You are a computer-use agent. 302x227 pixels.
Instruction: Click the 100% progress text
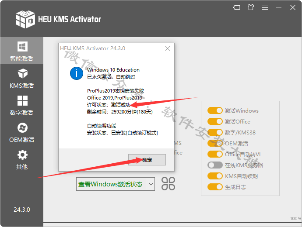pos(295,219)
